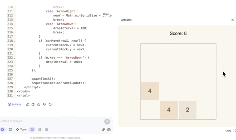Collapse the code fold at line 222
The width and height of the screenshot is (236, 140).
click(15, 58)
